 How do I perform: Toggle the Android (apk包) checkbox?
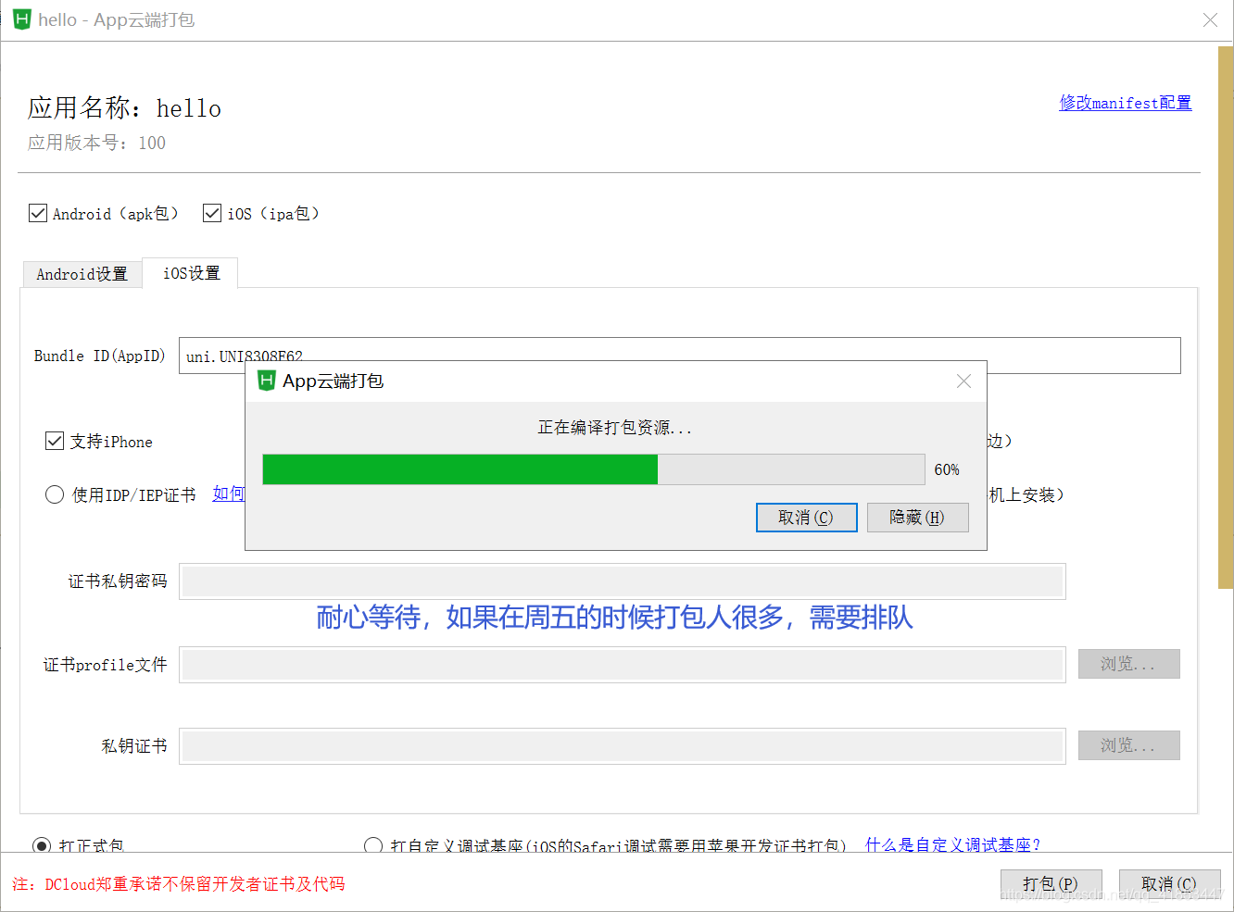[x=38, y=213]
